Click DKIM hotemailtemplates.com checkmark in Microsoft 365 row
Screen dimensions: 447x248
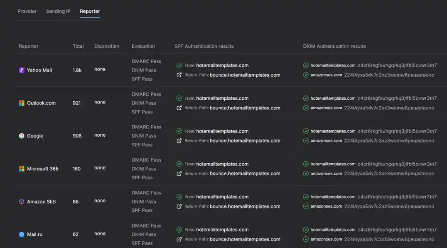coord(306,164)
